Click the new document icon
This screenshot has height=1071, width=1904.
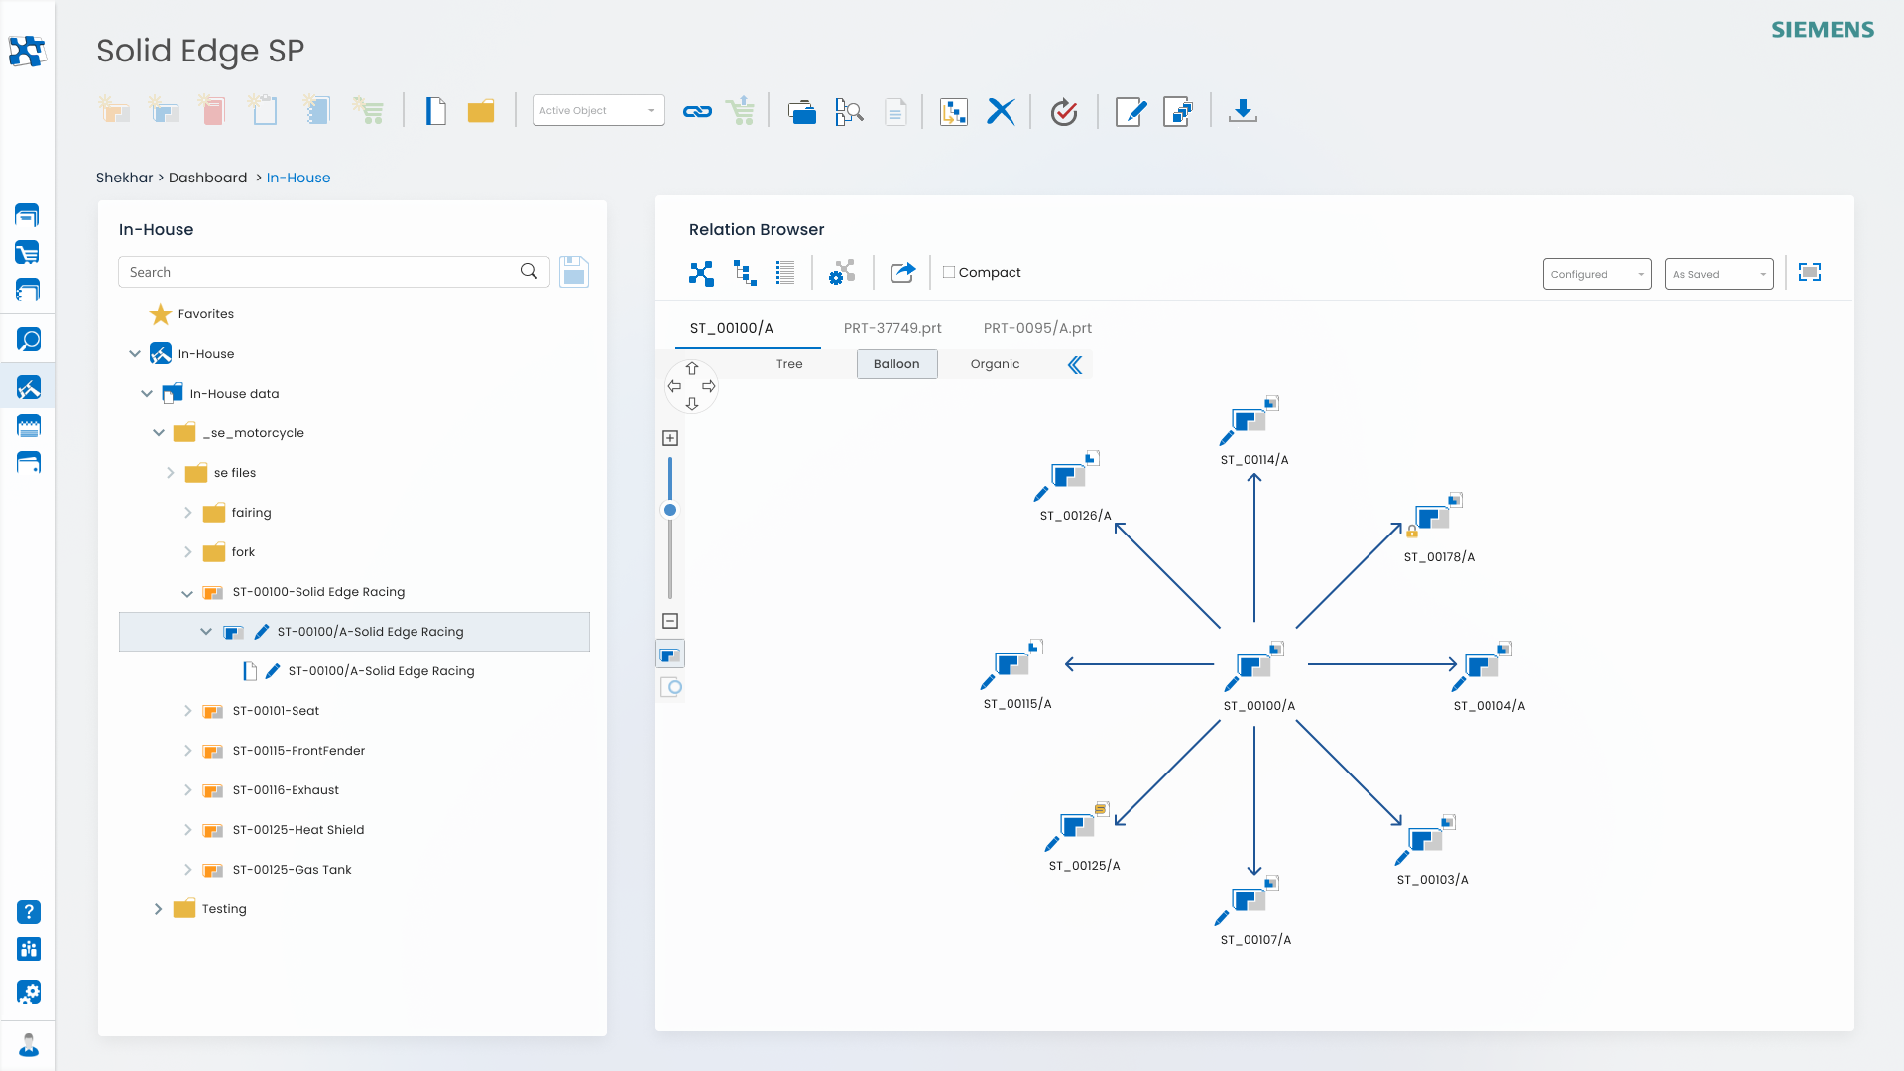pyautogui.click(x=435, y=111)
